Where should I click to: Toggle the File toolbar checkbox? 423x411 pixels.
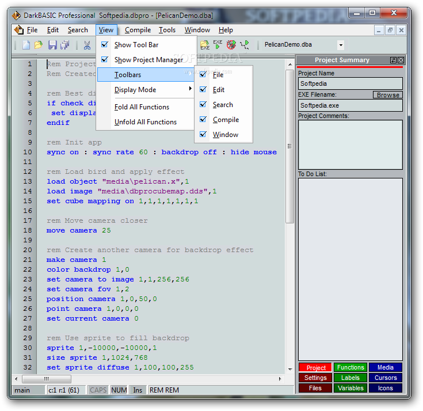(x=203, y=74)
